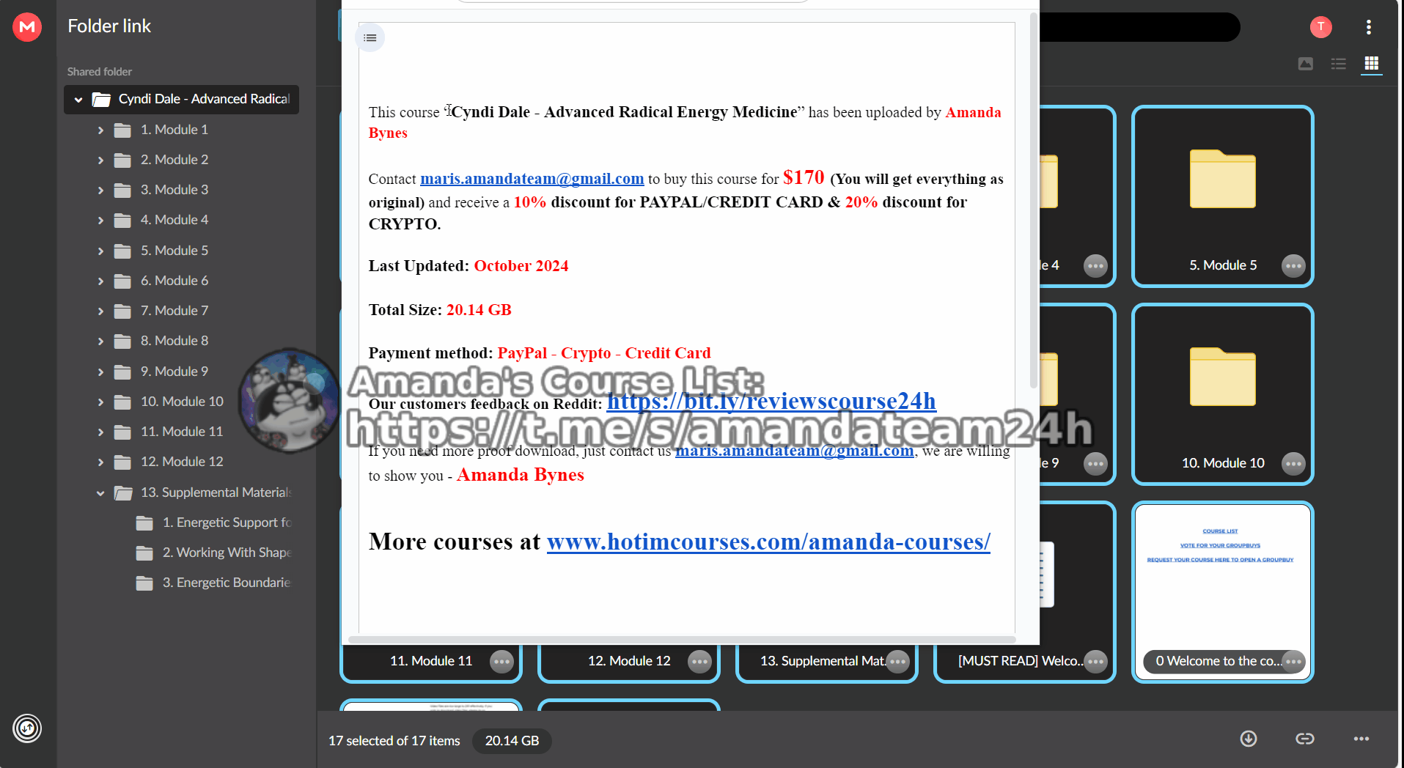The height and width of the screenshot is (768, 1404).
Task: Click the download icon in bottom bar
Action: point(1249,739)
